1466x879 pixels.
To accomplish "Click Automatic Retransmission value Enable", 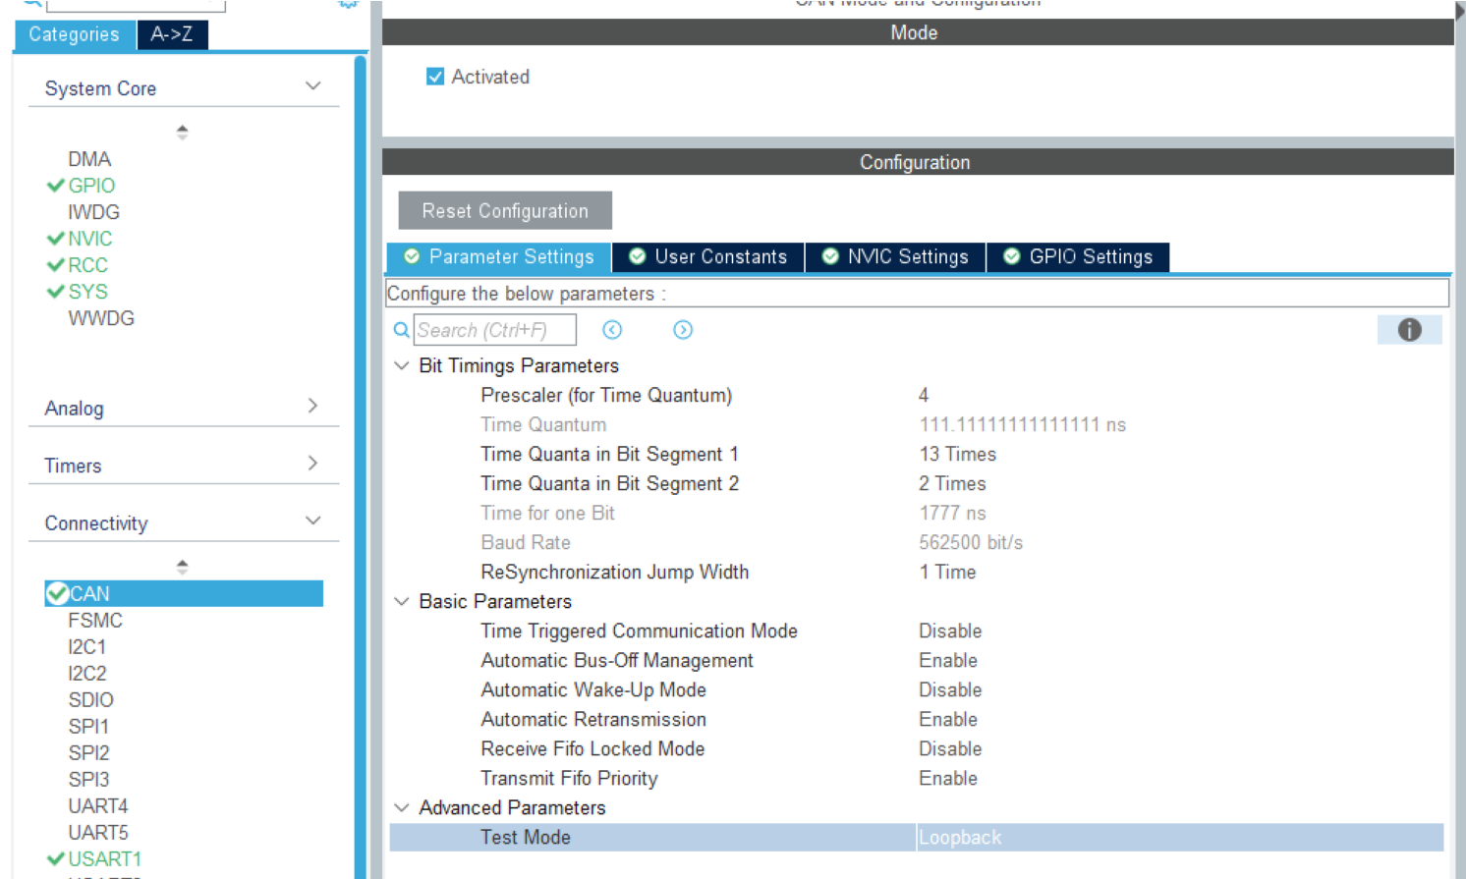I will point(948,719).
